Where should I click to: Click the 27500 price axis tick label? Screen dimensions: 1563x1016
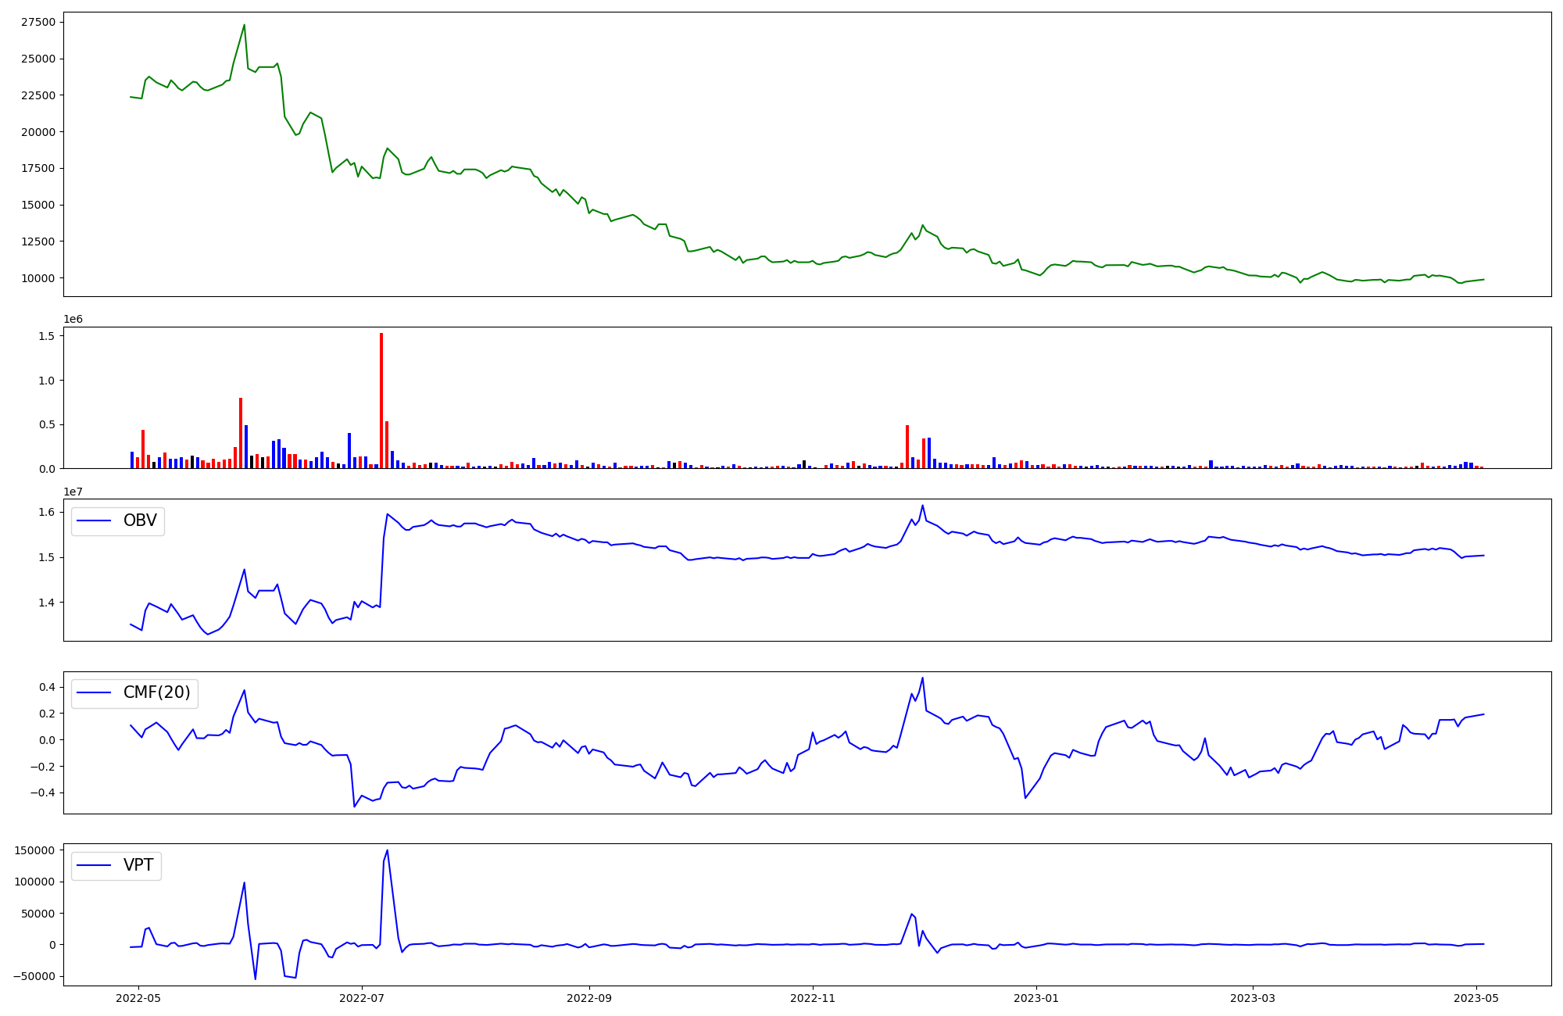(x=38, y=22)
